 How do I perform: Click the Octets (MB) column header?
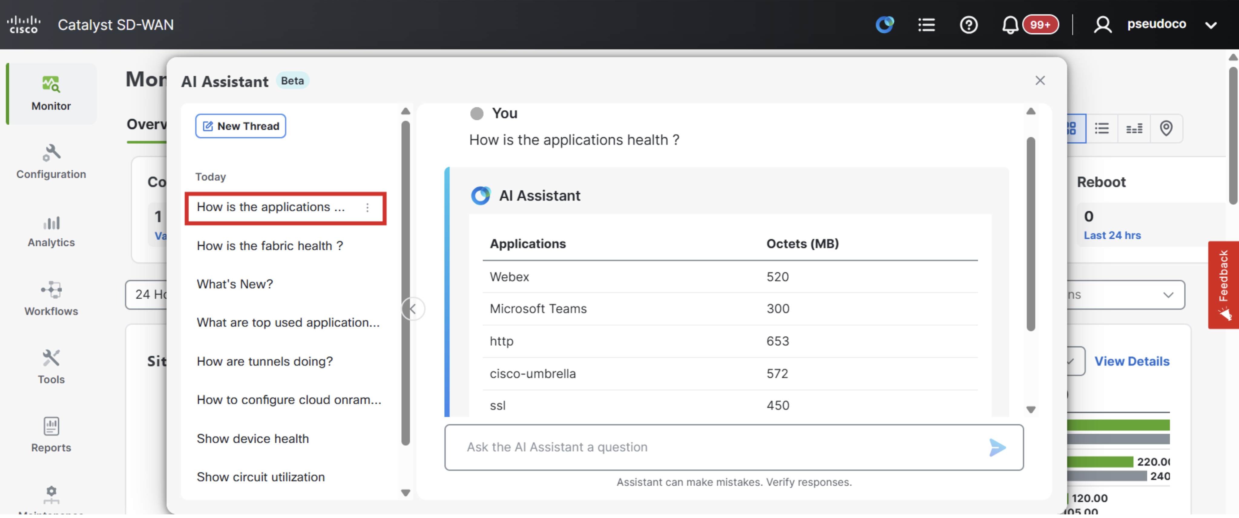[x=802, y=244]
